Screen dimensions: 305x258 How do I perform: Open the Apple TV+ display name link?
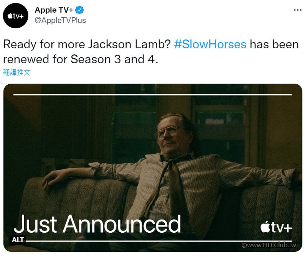[54, 10]
